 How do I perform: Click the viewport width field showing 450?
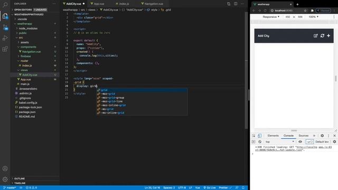pyautogui.click(x=287, y=17)
